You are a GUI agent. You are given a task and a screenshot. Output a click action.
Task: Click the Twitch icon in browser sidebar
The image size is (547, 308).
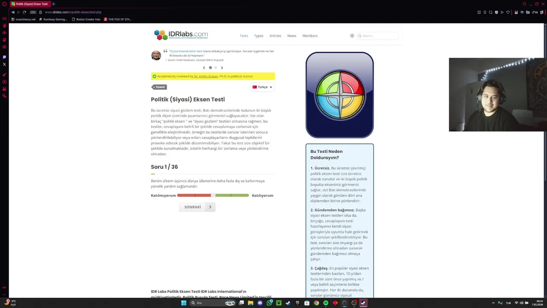click(x=4, y=57)
